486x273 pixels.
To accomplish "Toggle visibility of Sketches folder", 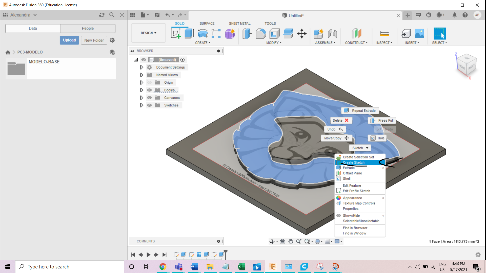I will pos(149,105).
